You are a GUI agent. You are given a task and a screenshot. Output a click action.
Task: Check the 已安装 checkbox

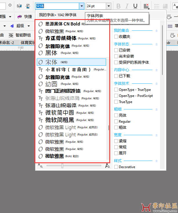pyautogui.click(x=116, y=50)
